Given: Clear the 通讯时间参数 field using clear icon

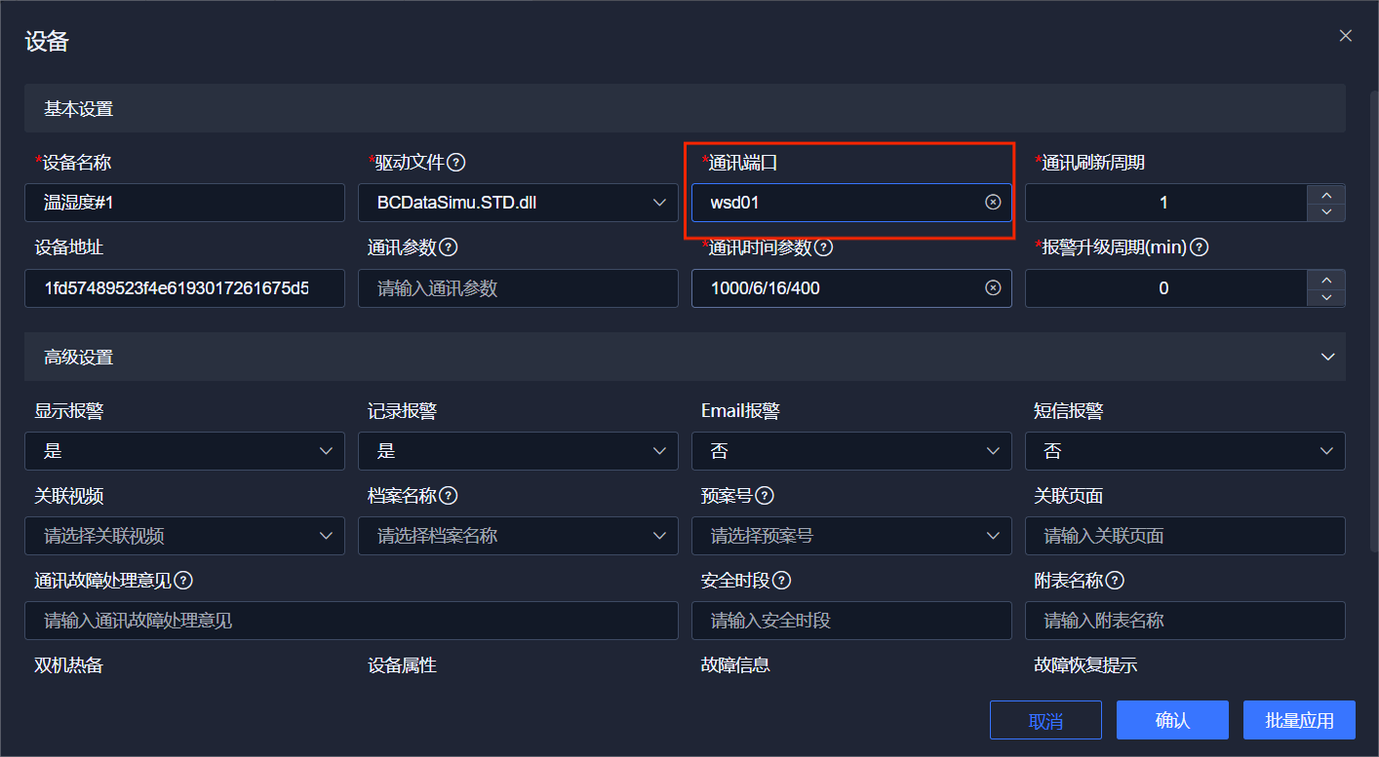Looking at the screenshot, I should point(993,288).
